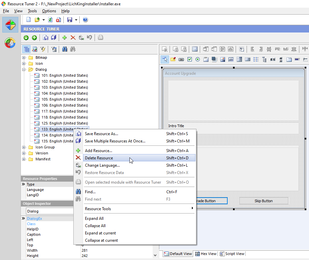Select the picture image control tool

(222, 59)
